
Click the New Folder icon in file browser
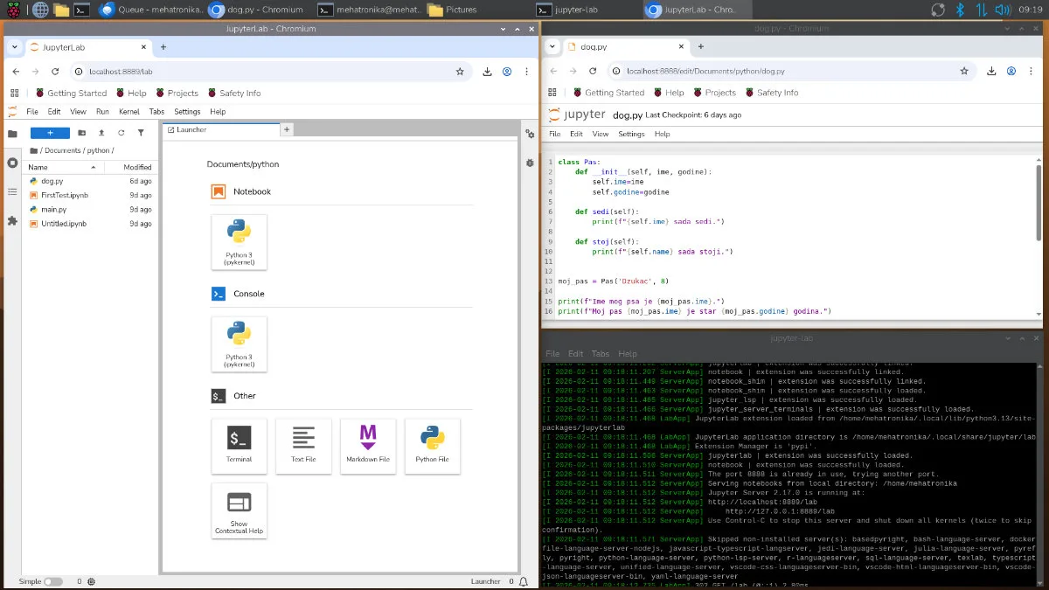pos(81,133)
